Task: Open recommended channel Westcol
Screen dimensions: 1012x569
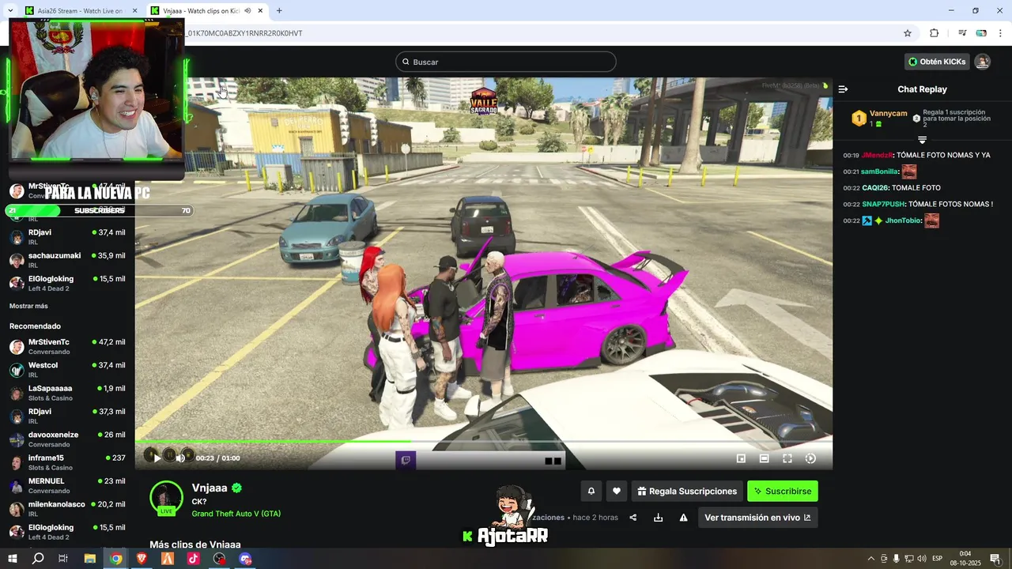Action: pos(67,370)
